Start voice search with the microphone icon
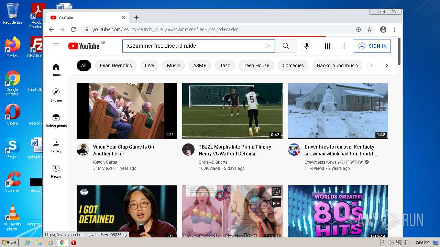Image resolution: width=440 pixels, height=247 pixels. [x=306, y=46]
